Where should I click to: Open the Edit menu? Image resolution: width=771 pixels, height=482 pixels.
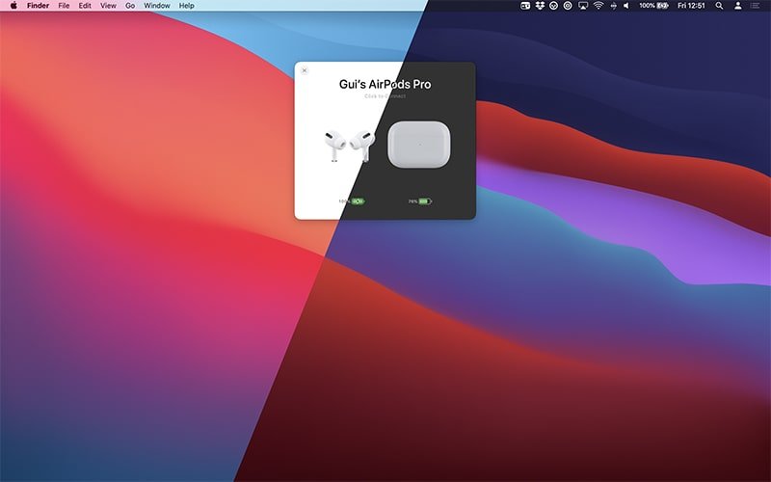click(85, 6)
